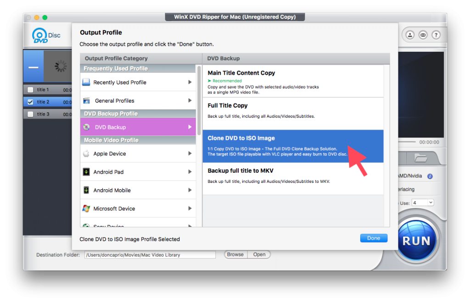Click the yellow macOS minimize button
Screen dimensions: 470x303
(x=37, y=17)
